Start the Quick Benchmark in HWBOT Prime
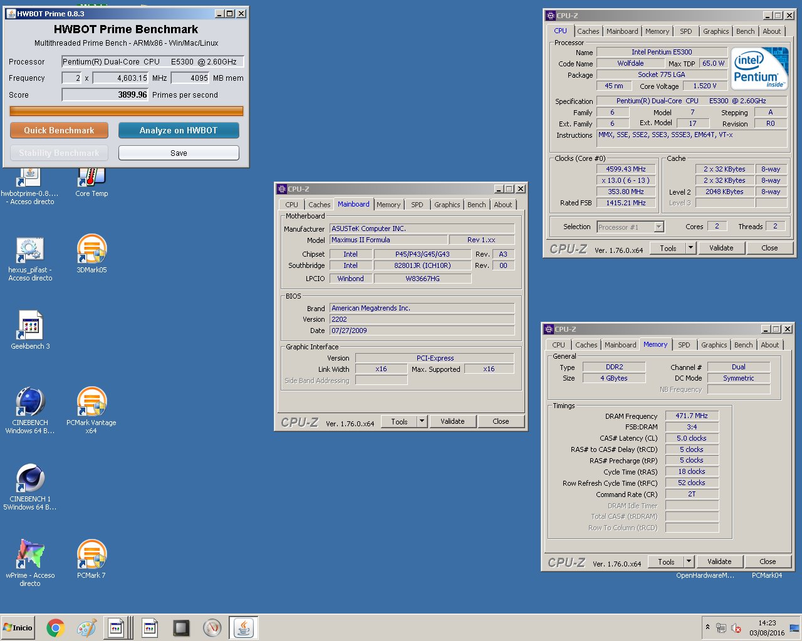The height and width of the screenshot is (641, 802). pos(59,130)
